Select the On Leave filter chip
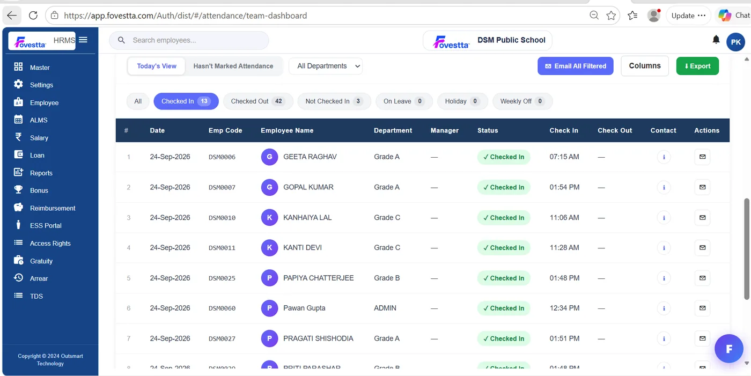Image resolution: width=751 pixels, height=376 pixels. pyautogui.click(x=404, y=101)
